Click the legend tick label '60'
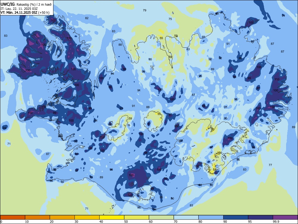Screen dimensions: 298x224 [x=151, y=222]
